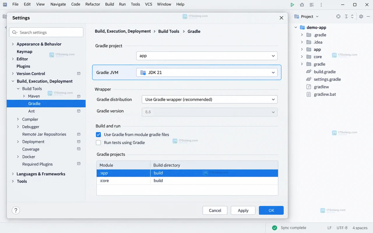Click the .gradle folder icon in Project tree
Image resolution: width=373 pixels, height=233 pixels.
click(x=309, y=35)
